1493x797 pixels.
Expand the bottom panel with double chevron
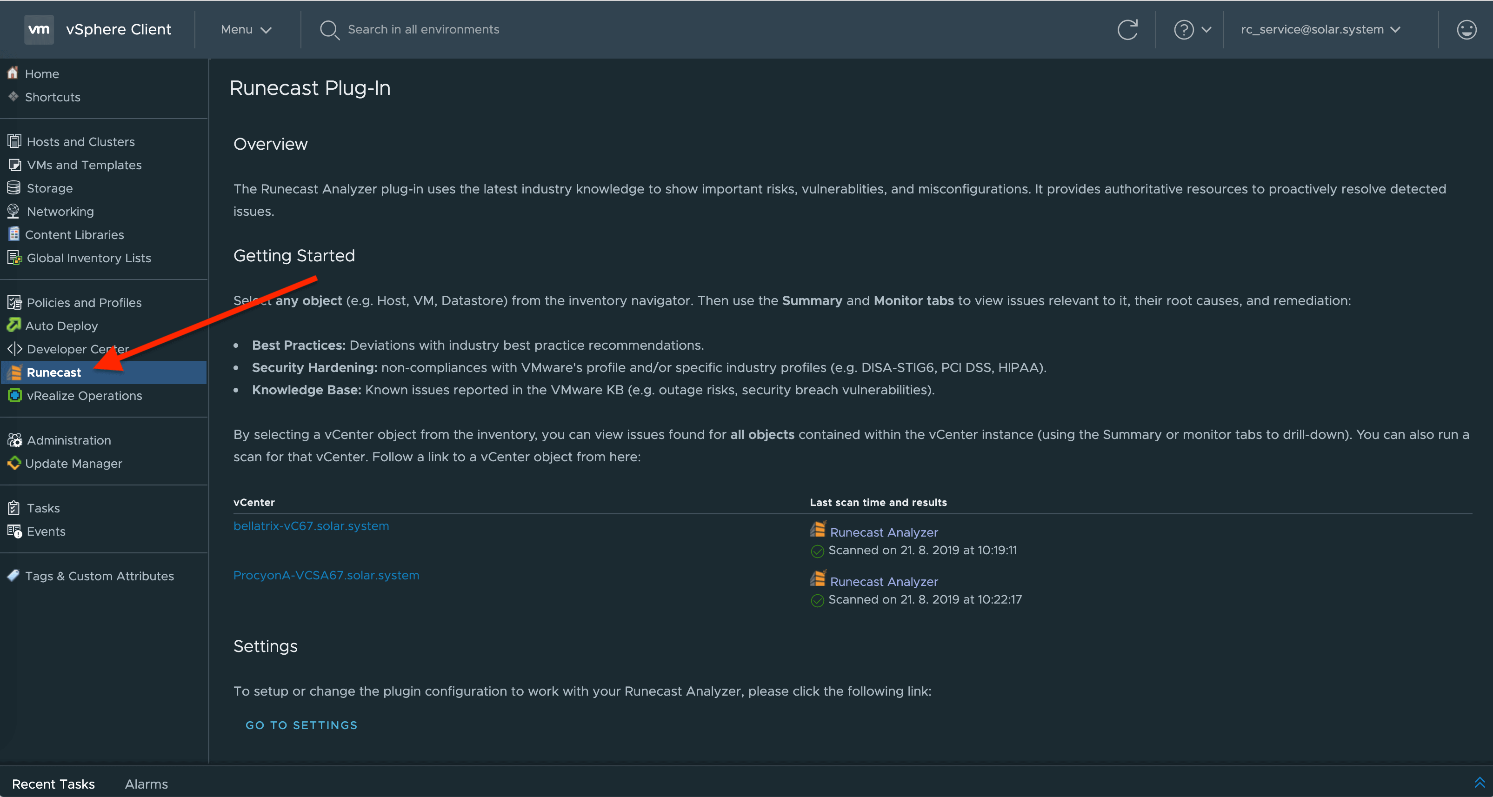point(1480,783)
